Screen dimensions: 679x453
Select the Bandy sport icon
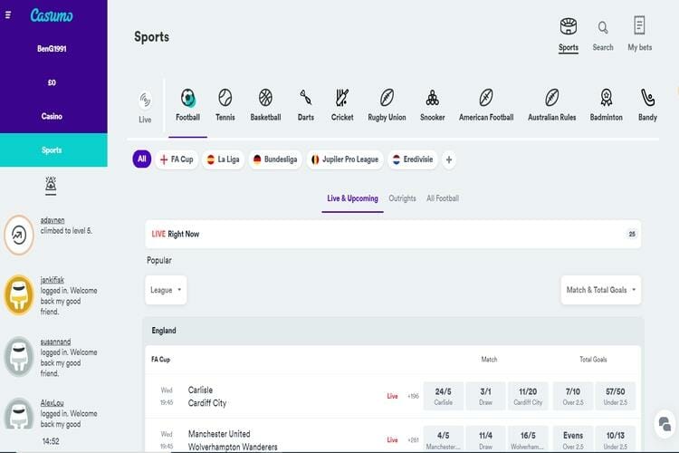(x=647, y=98)
